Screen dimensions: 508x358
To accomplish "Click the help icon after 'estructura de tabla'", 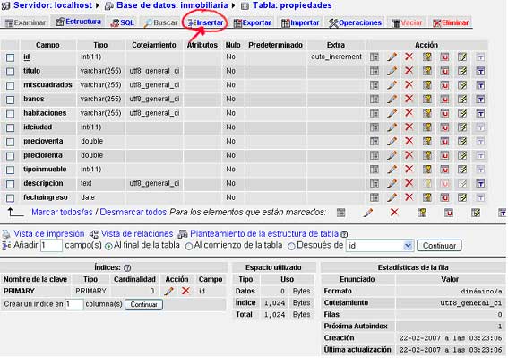I will click(x=344, y=234).
